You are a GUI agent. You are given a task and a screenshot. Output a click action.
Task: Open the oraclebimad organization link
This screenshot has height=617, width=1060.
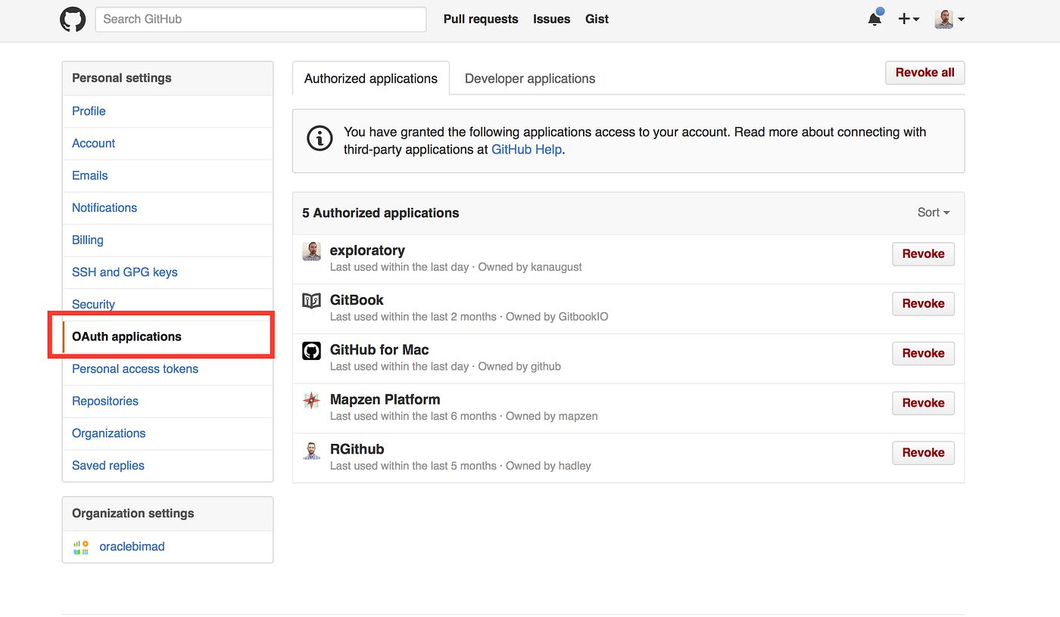pos(132,547)
